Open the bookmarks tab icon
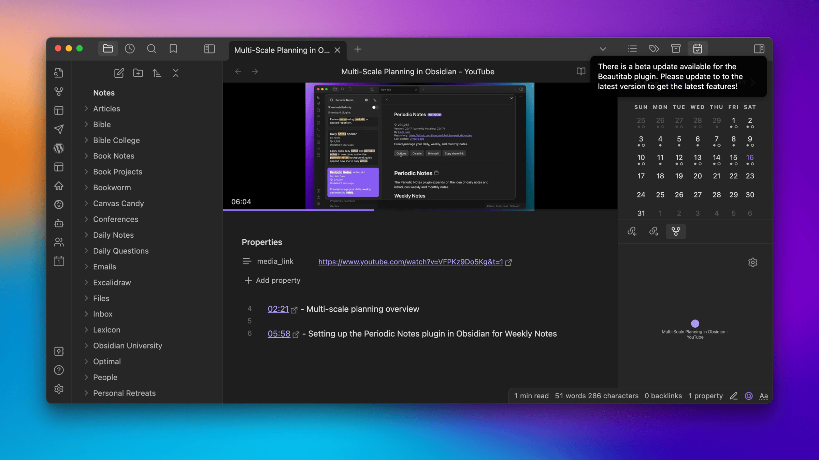Image resolution: width=819 pixels, height=460 pixels. pos(173,49)
